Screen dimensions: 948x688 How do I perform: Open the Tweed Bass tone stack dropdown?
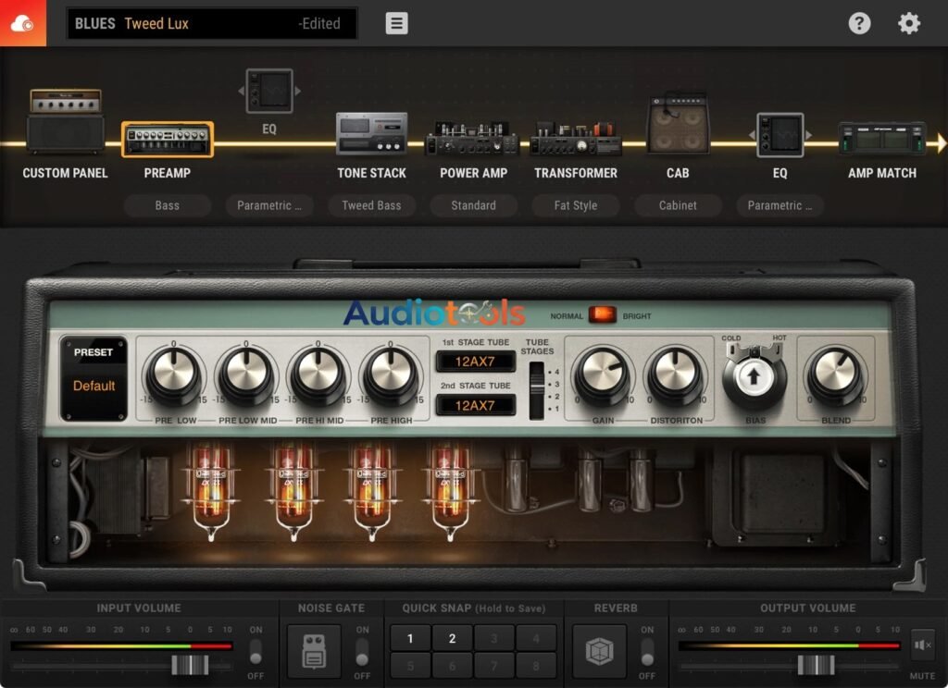coord(371,205)
